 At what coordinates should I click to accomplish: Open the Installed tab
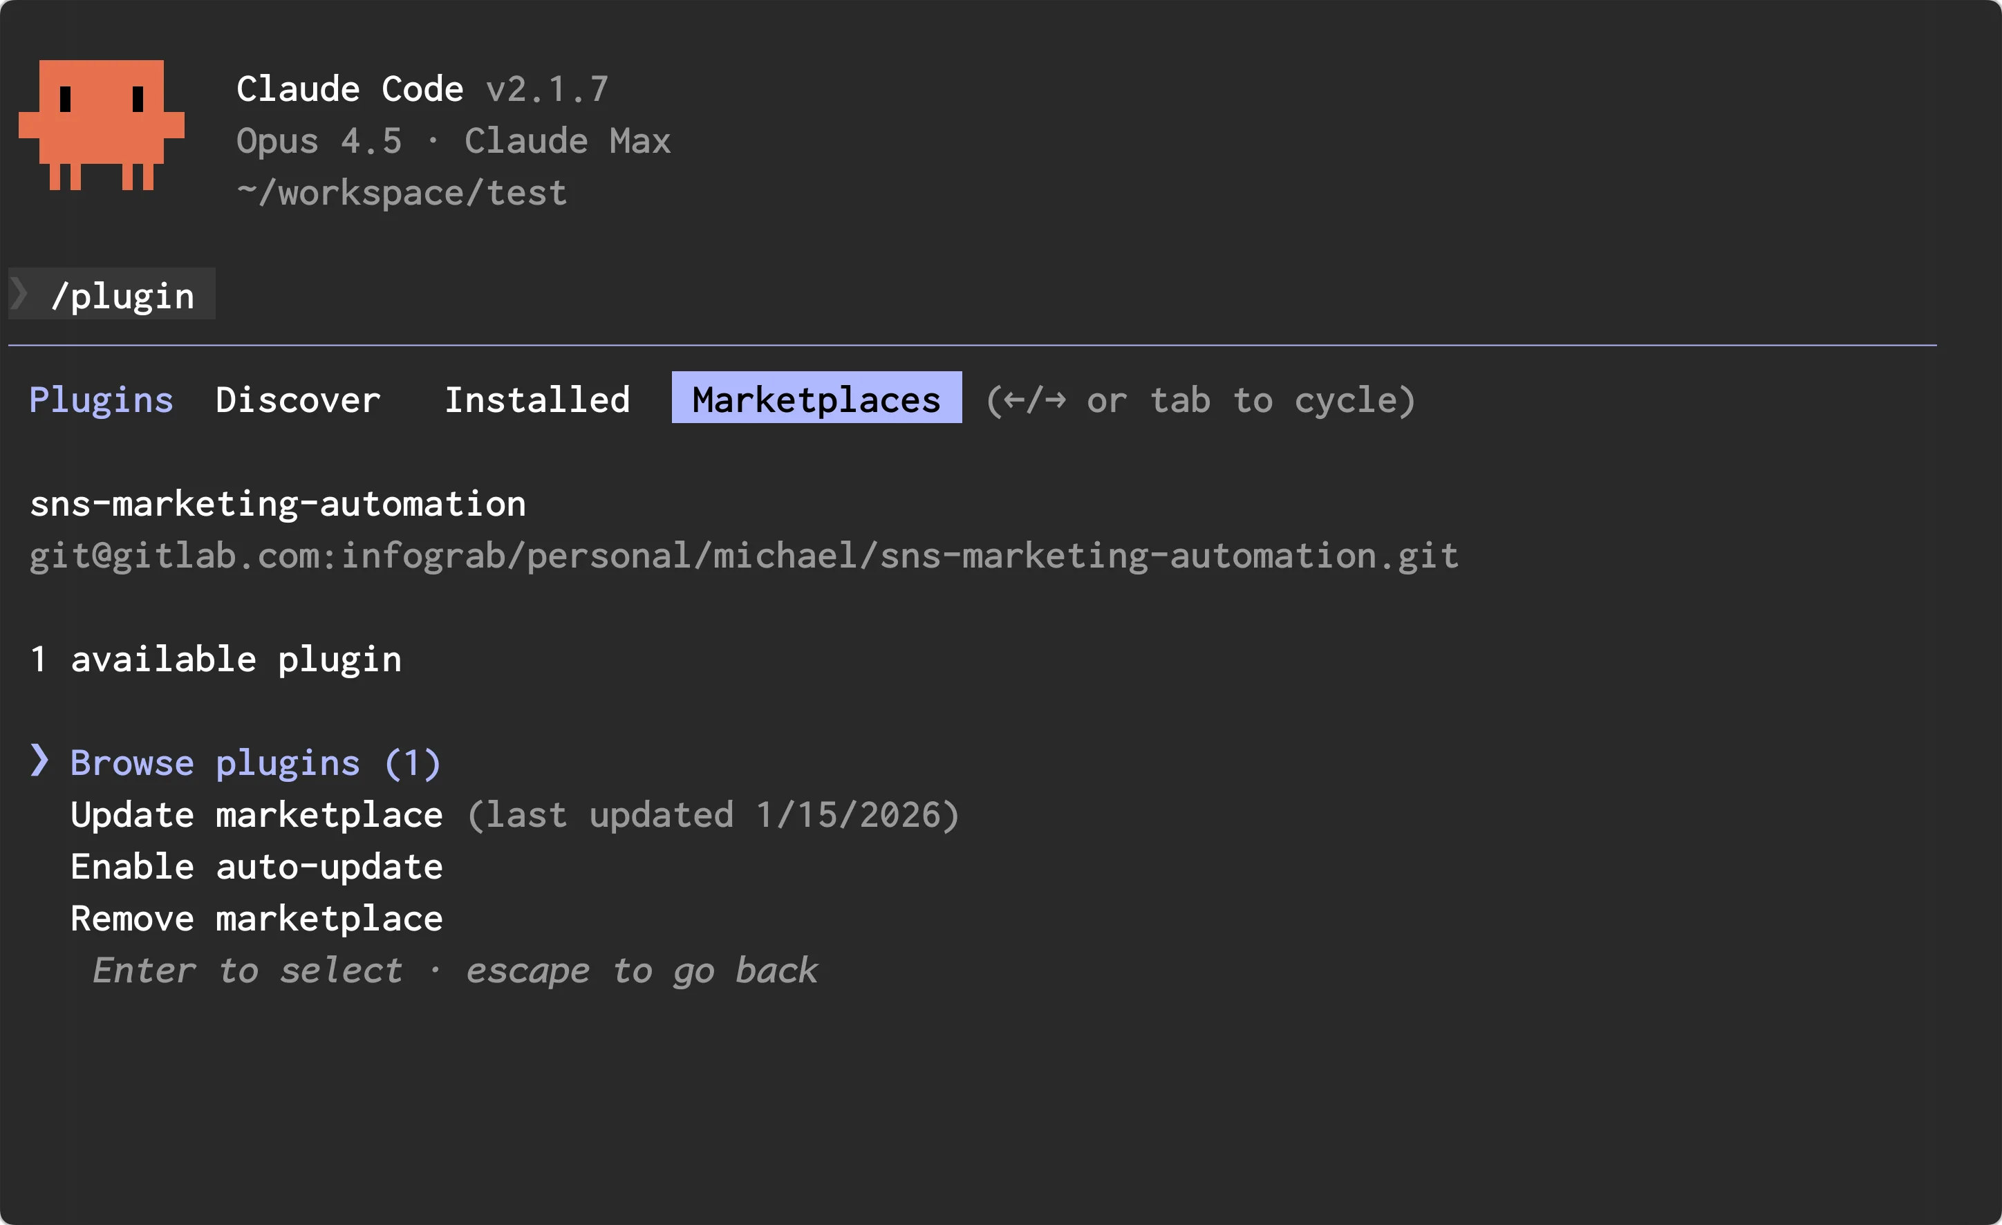[537, 400]
